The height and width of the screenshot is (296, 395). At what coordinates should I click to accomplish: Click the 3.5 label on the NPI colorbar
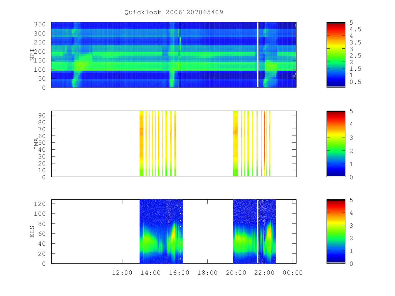(x=355, y=42)
